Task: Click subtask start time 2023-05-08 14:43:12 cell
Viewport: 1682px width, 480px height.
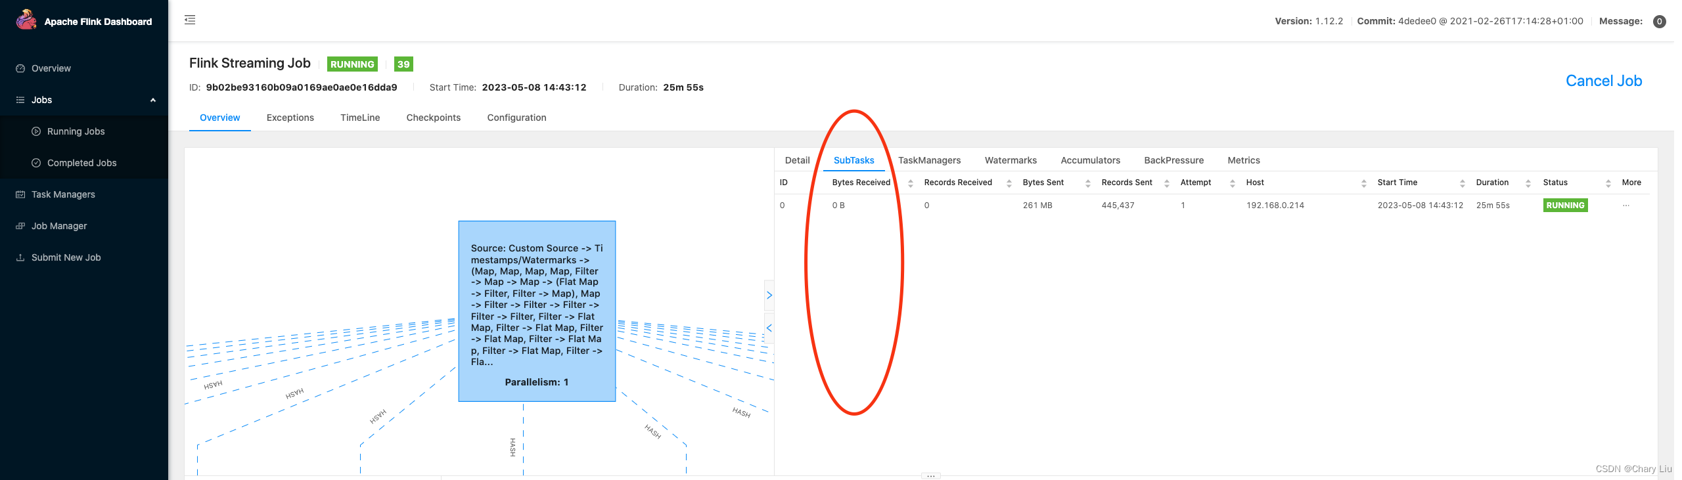Action: coord(1421,206)
